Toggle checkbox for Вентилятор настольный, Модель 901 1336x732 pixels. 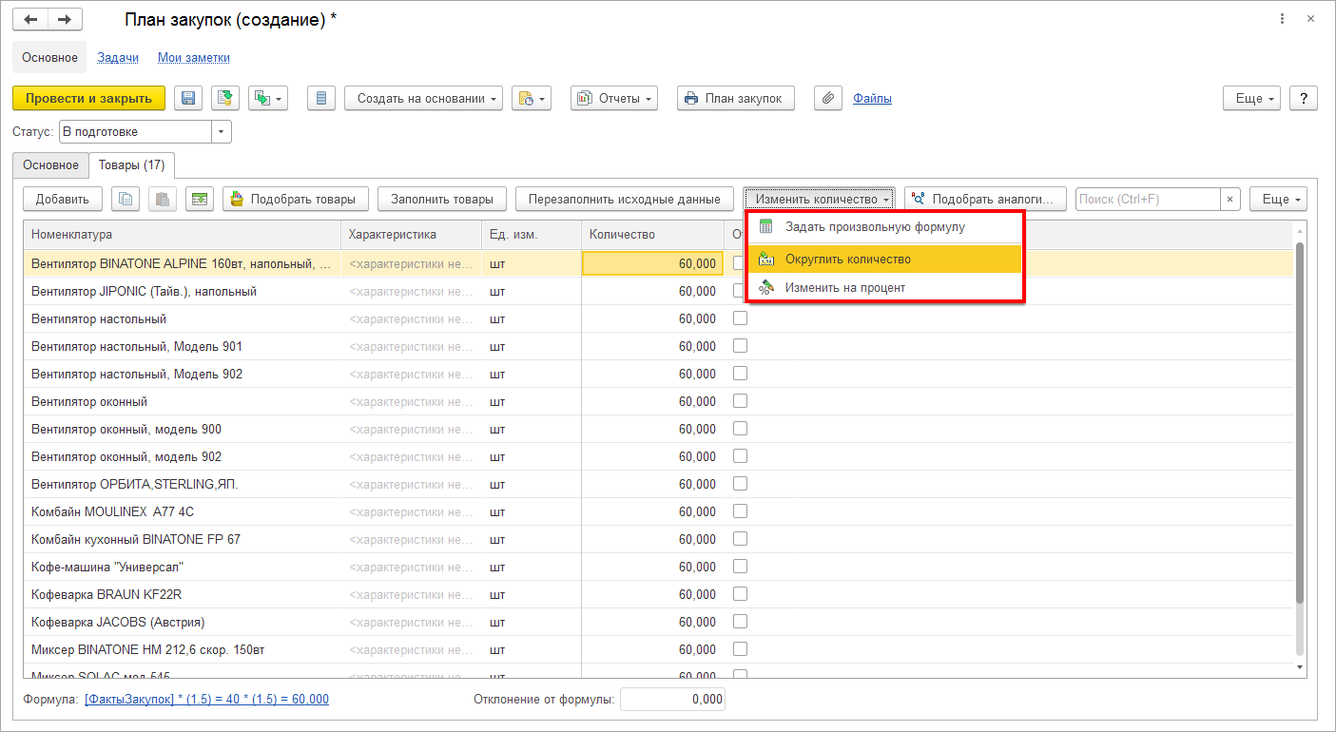point(740,346)
